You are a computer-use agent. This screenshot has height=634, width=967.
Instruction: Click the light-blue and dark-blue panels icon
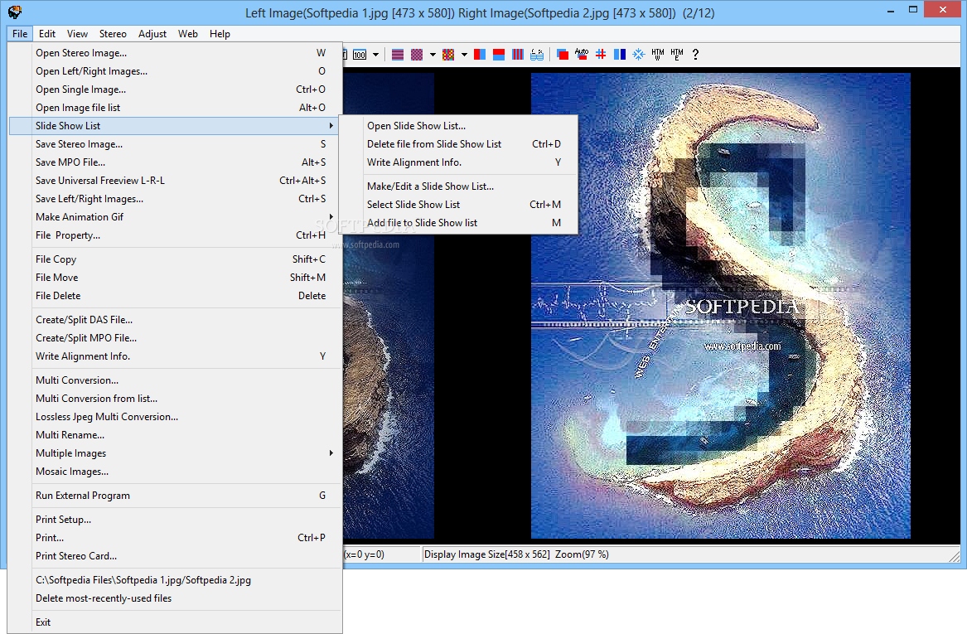tap(620, 54)
